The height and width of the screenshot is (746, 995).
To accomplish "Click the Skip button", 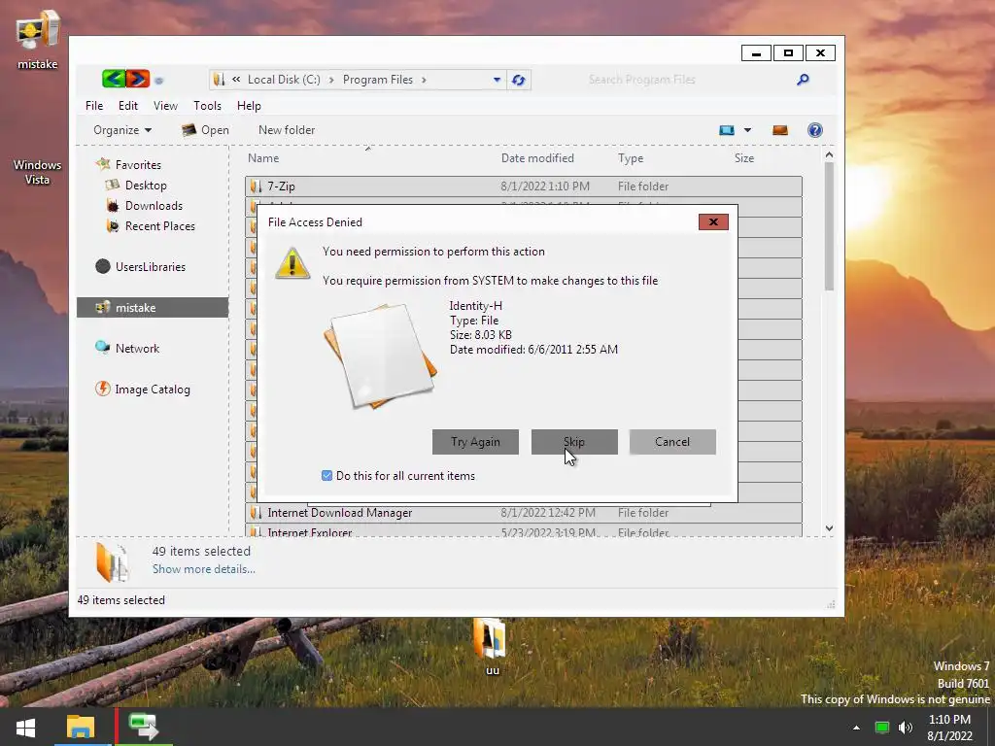I will [574, 442].
